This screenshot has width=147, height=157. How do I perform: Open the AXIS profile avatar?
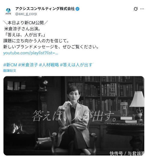[8, 11]
